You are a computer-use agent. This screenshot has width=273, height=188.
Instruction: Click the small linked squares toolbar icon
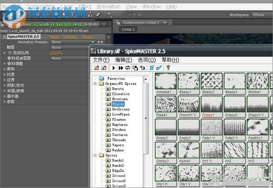(x=142, y=68)
